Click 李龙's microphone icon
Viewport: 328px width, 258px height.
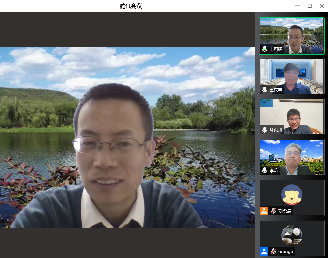click(x=265, y=170)
